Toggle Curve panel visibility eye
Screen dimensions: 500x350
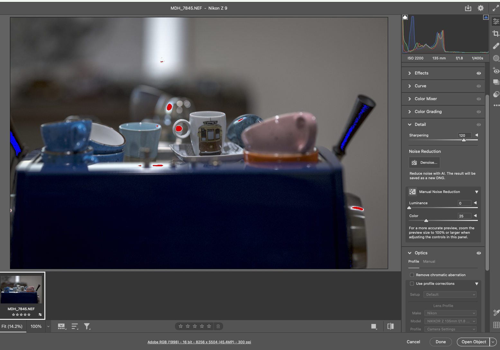479,86
